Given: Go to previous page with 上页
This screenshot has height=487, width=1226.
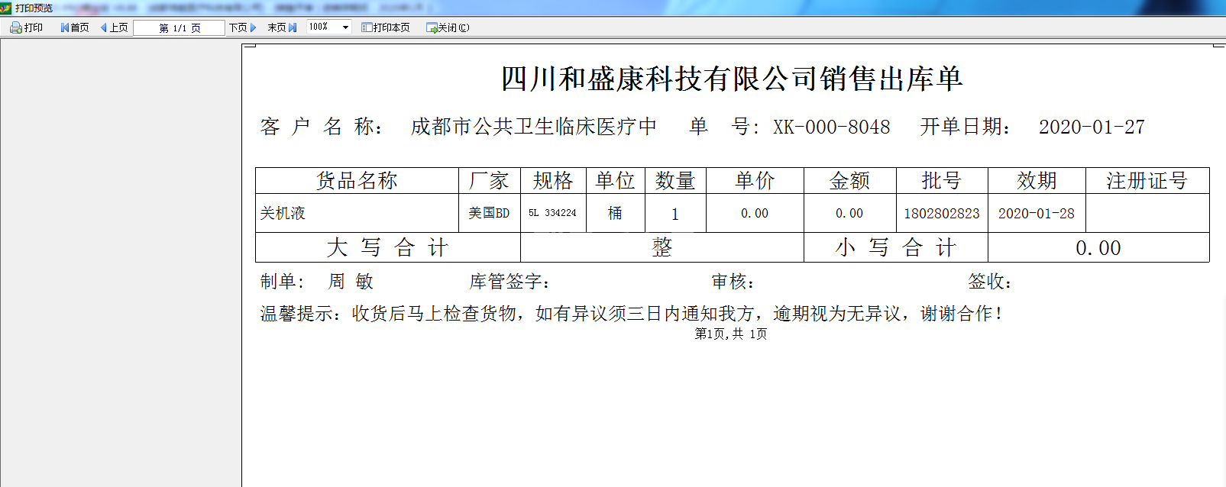Looking at the screenshot, I should [115, 27].
